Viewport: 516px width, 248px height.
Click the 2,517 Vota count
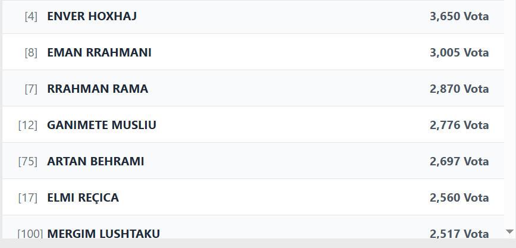click(459, 233)
